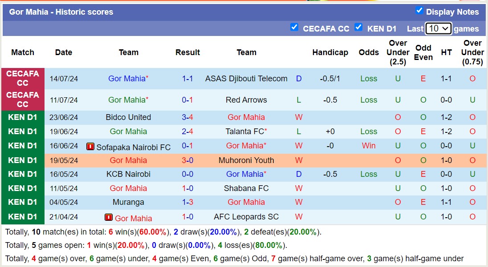This screenshot has height=267, width=488.
Task: Click the Odds column header
Action: tap(369, 52)
